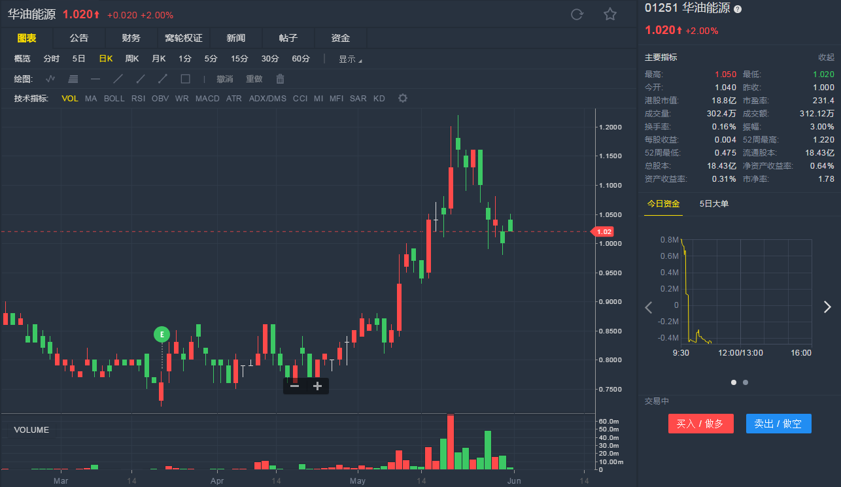Select the horizontal line drawing tool
This screenshot has width=841, height=487.
point(95,79)
